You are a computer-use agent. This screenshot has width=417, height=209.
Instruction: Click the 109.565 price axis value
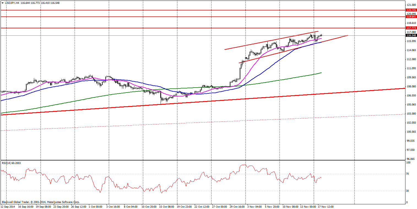[411, 77]
